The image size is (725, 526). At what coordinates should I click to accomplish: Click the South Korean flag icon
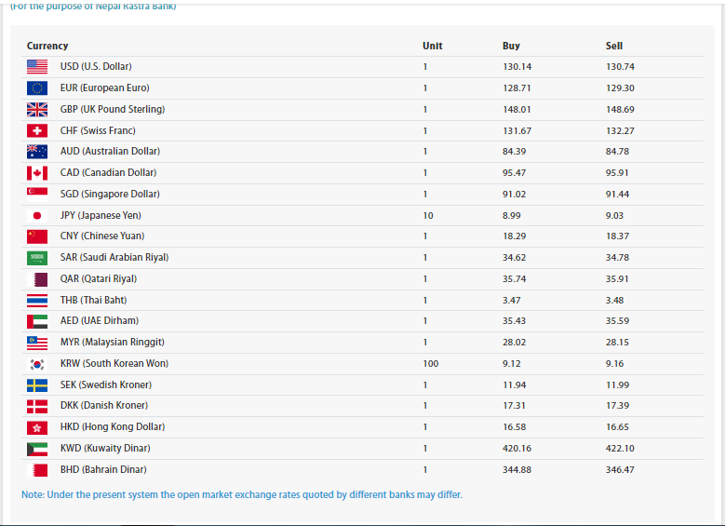pos(37,364)
